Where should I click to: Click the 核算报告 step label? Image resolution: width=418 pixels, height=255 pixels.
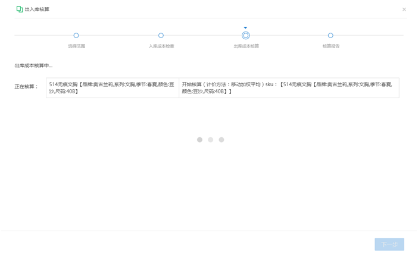(331, 46)
